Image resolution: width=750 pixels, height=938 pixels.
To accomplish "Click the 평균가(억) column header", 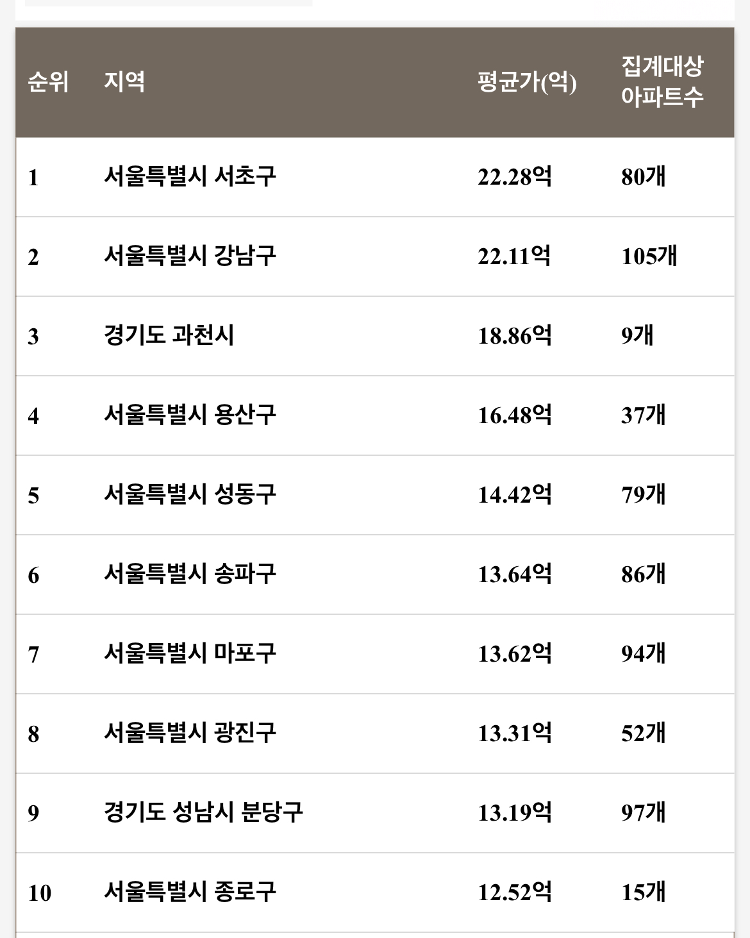I will pos(527,82).
